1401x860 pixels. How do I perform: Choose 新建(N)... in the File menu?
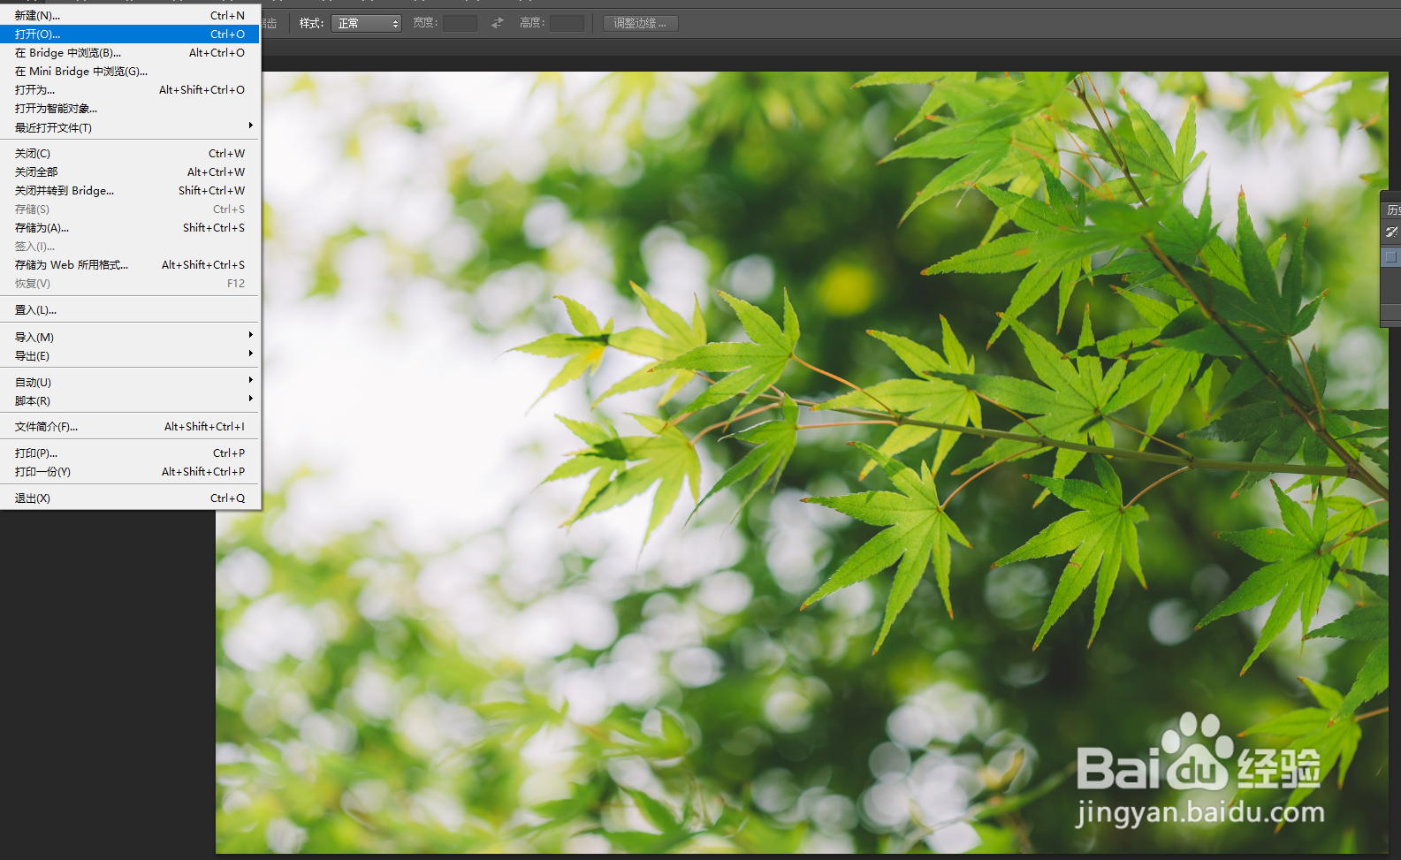130,15
